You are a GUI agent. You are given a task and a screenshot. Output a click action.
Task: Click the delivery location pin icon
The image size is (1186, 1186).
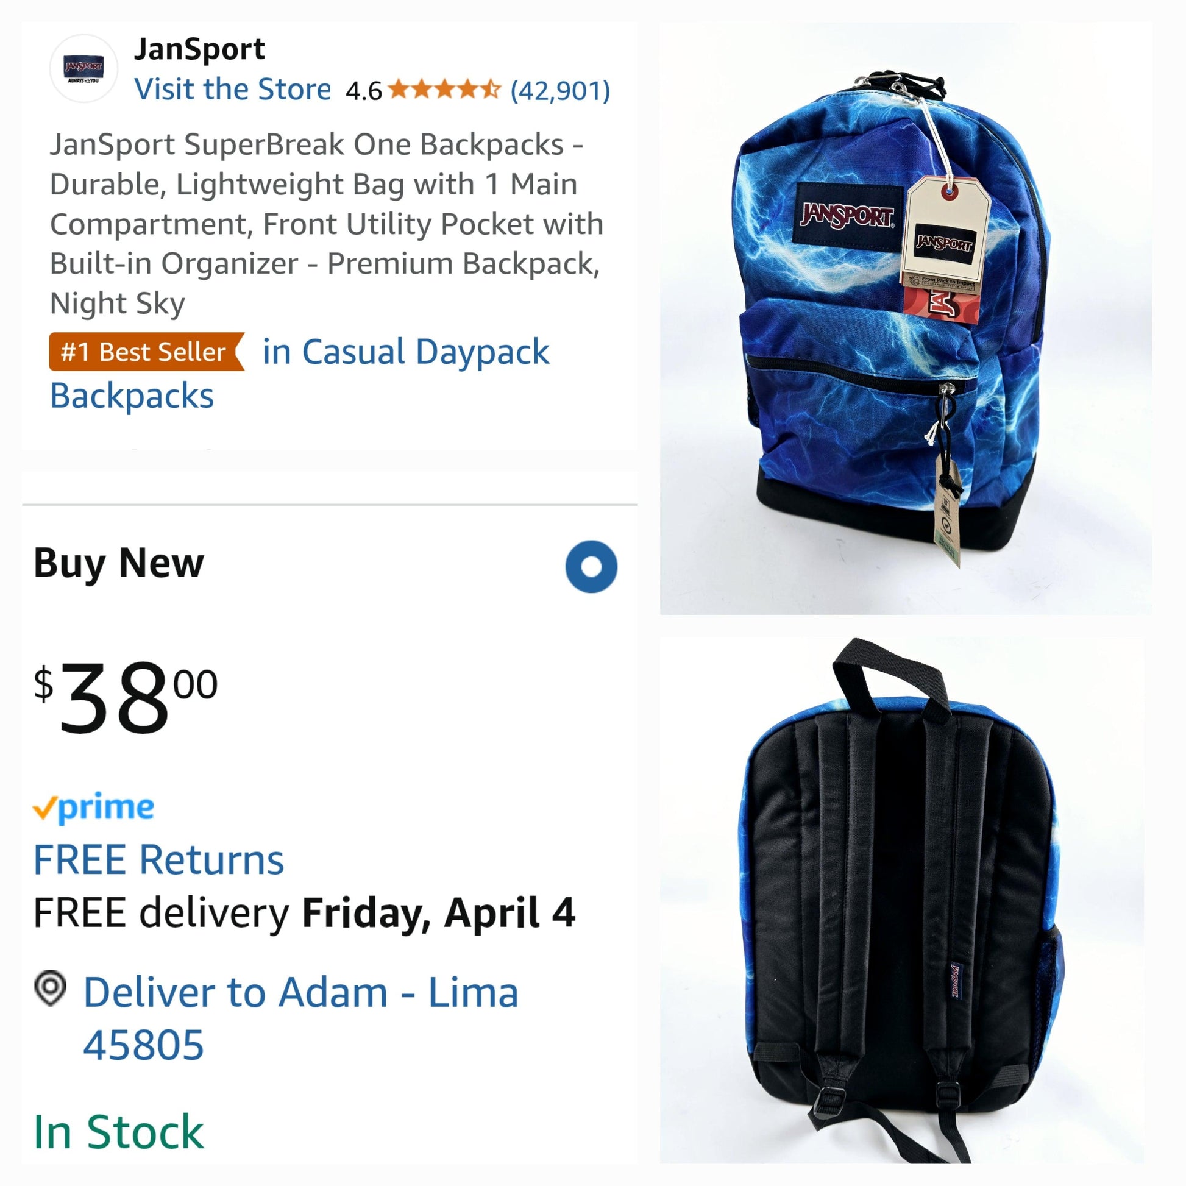point(50,988)
